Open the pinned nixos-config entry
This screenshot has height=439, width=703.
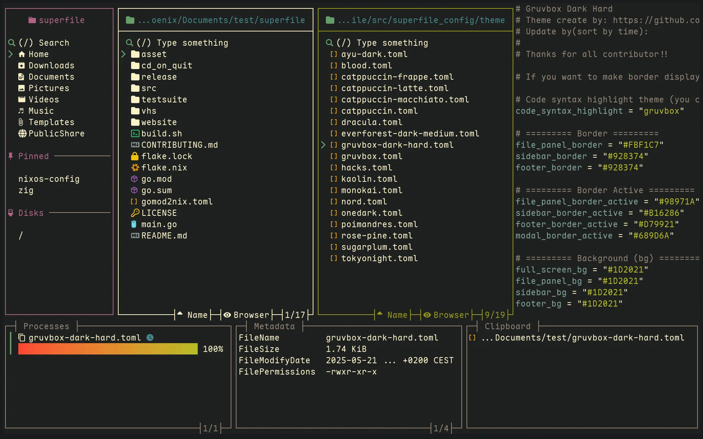(49, 179)
